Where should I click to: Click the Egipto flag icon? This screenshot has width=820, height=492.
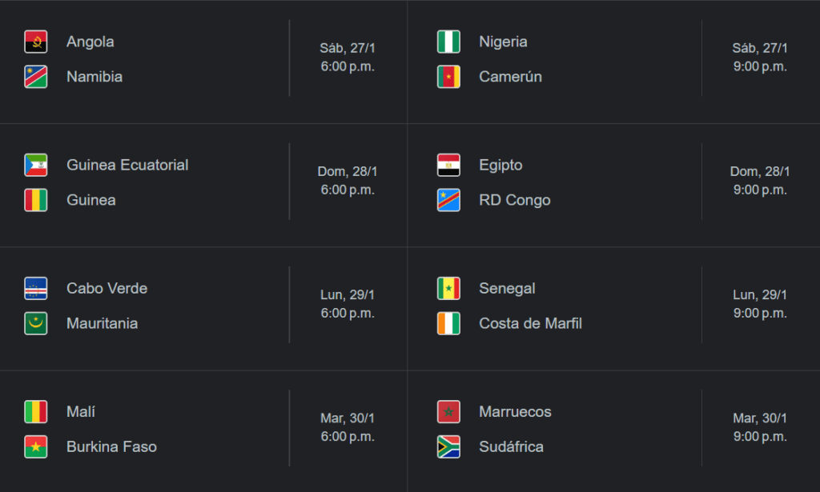click(448, 165)
